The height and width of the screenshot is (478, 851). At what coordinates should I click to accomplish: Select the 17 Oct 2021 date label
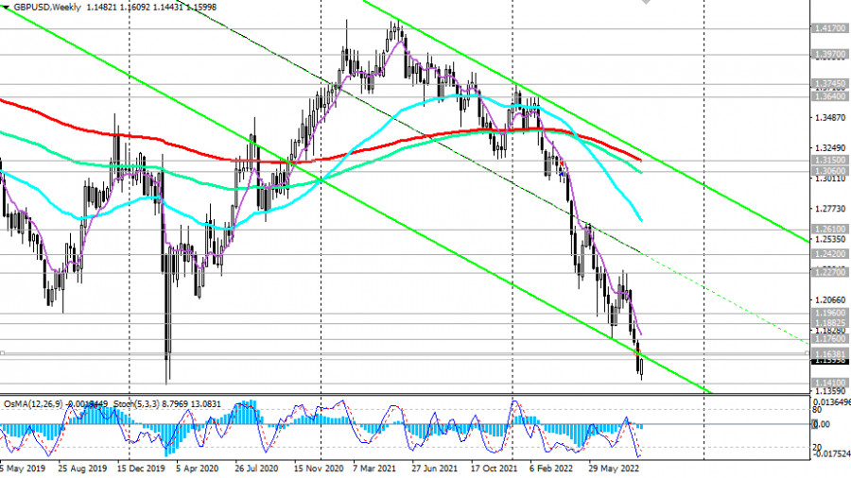pyautogui.click(x=496, y=468)
